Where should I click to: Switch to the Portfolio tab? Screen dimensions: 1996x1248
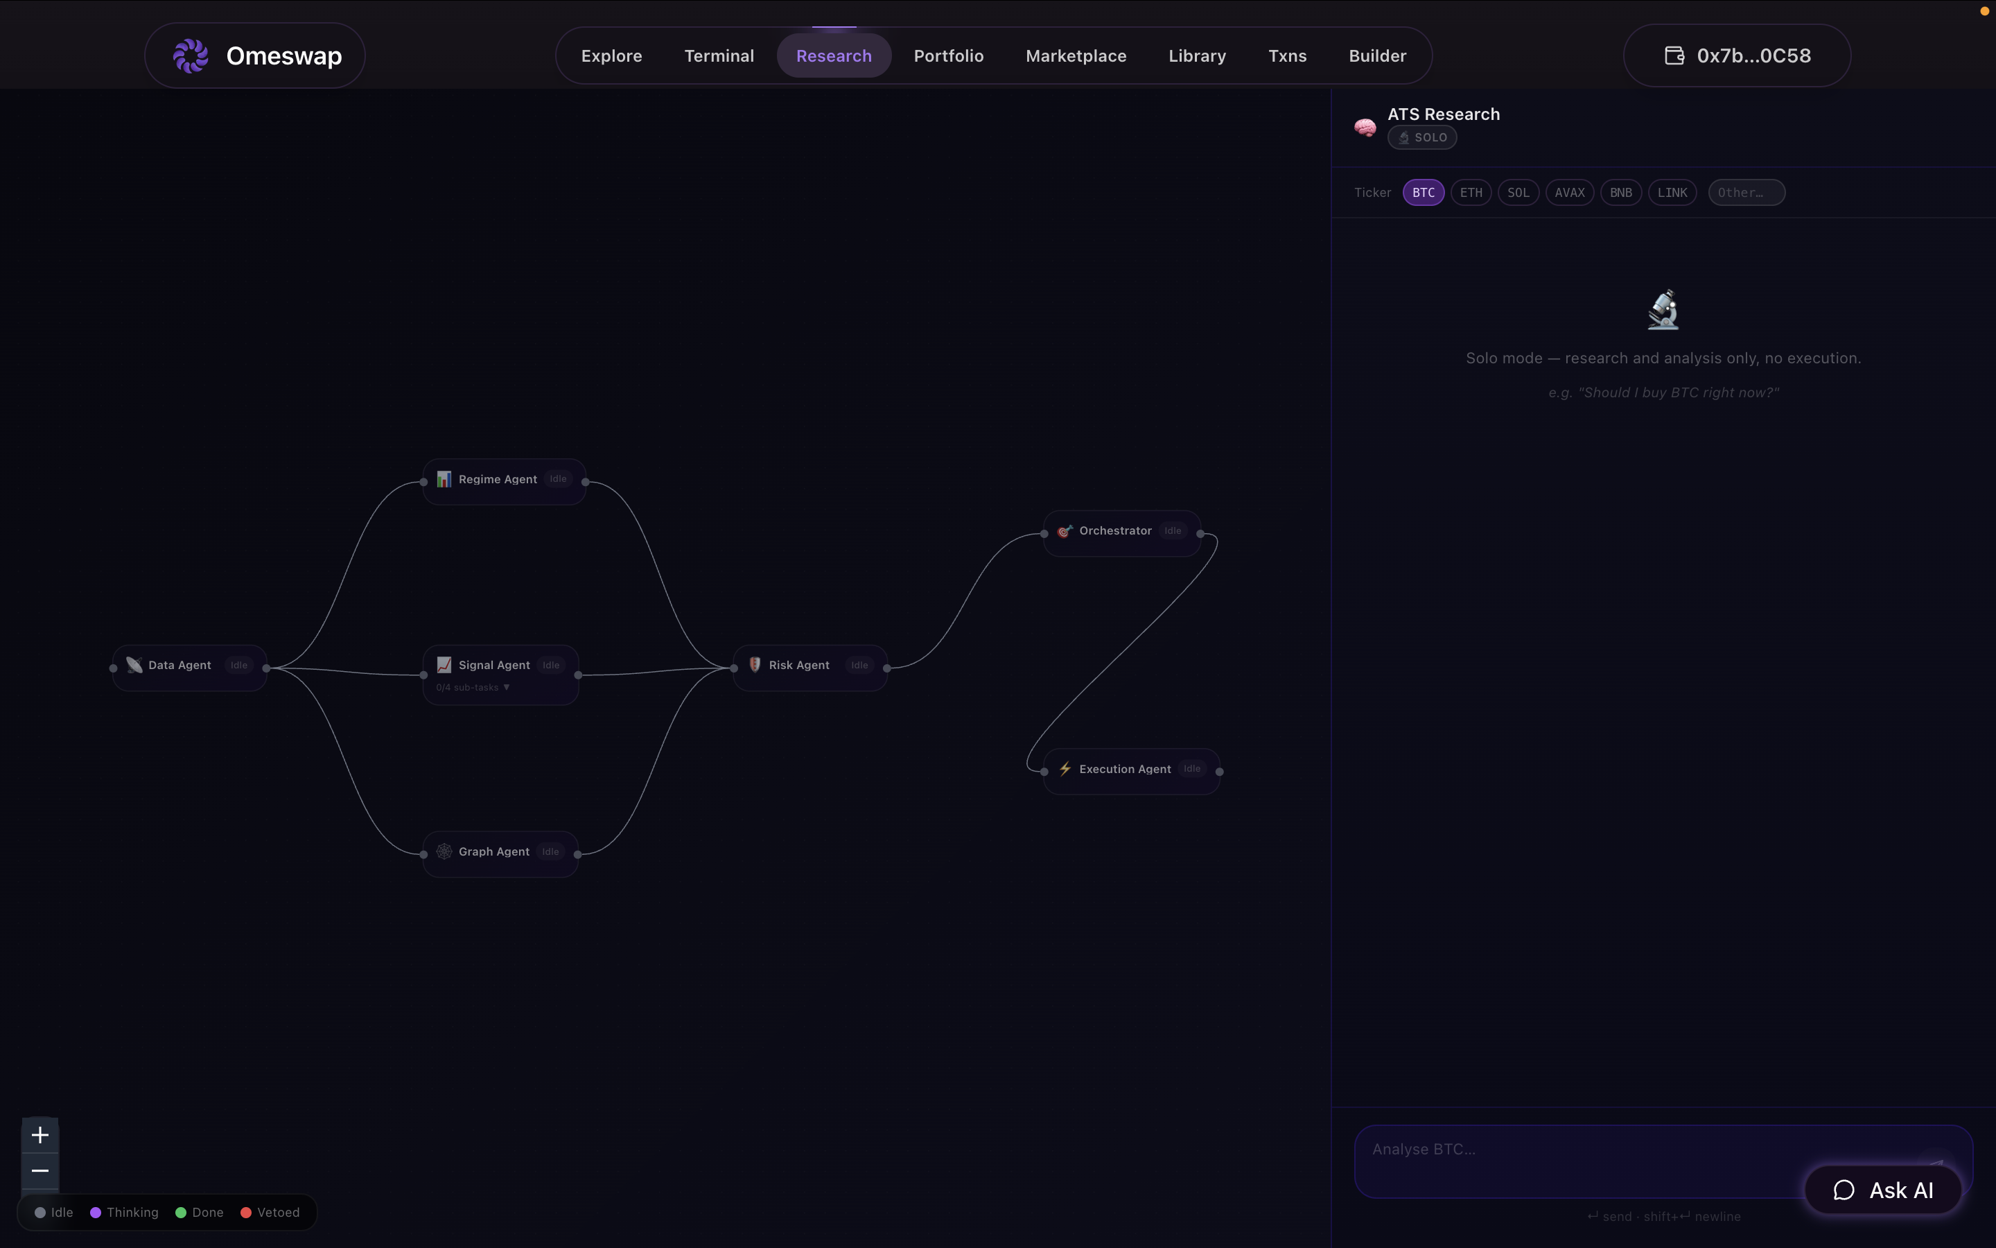[949, 55]
